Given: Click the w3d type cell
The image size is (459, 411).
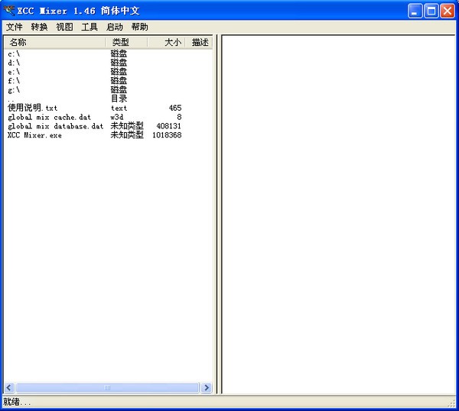Looking at the screenshot, I should [117, 117].
